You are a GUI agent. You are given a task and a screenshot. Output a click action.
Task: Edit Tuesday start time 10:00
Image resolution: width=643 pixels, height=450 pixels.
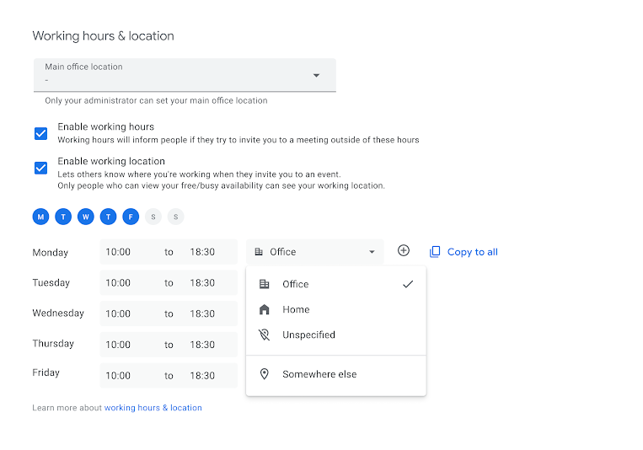click(118, 283)
